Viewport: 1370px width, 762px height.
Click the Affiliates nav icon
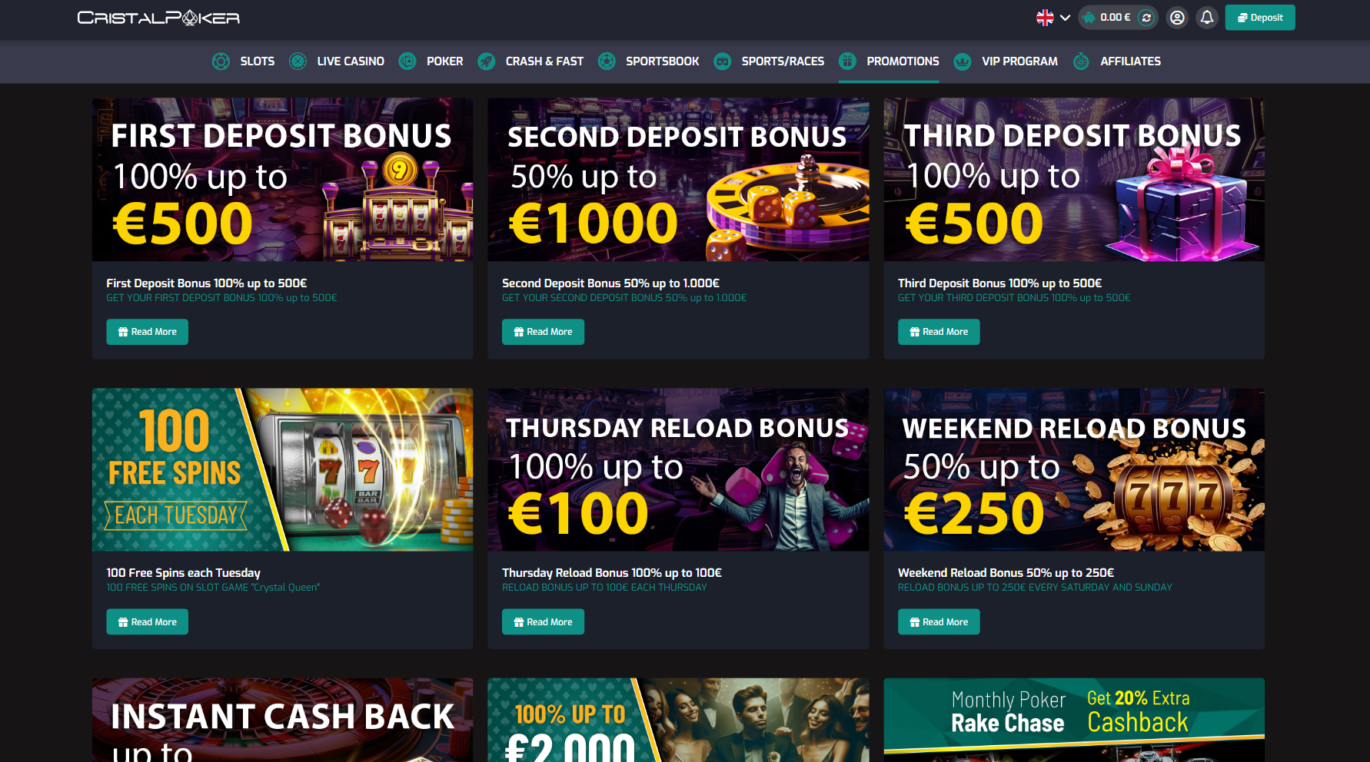[x=1081, y=61]
